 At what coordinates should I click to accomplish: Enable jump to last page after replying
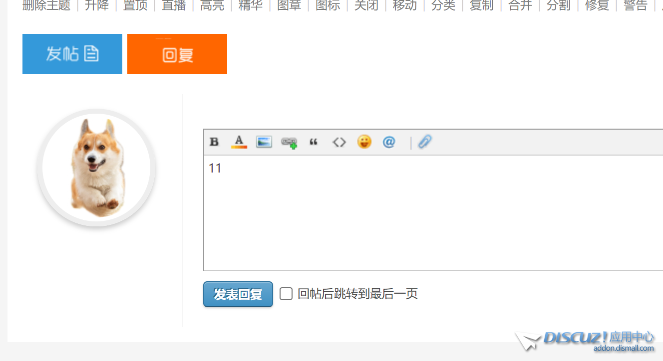[x=286, y=294]
